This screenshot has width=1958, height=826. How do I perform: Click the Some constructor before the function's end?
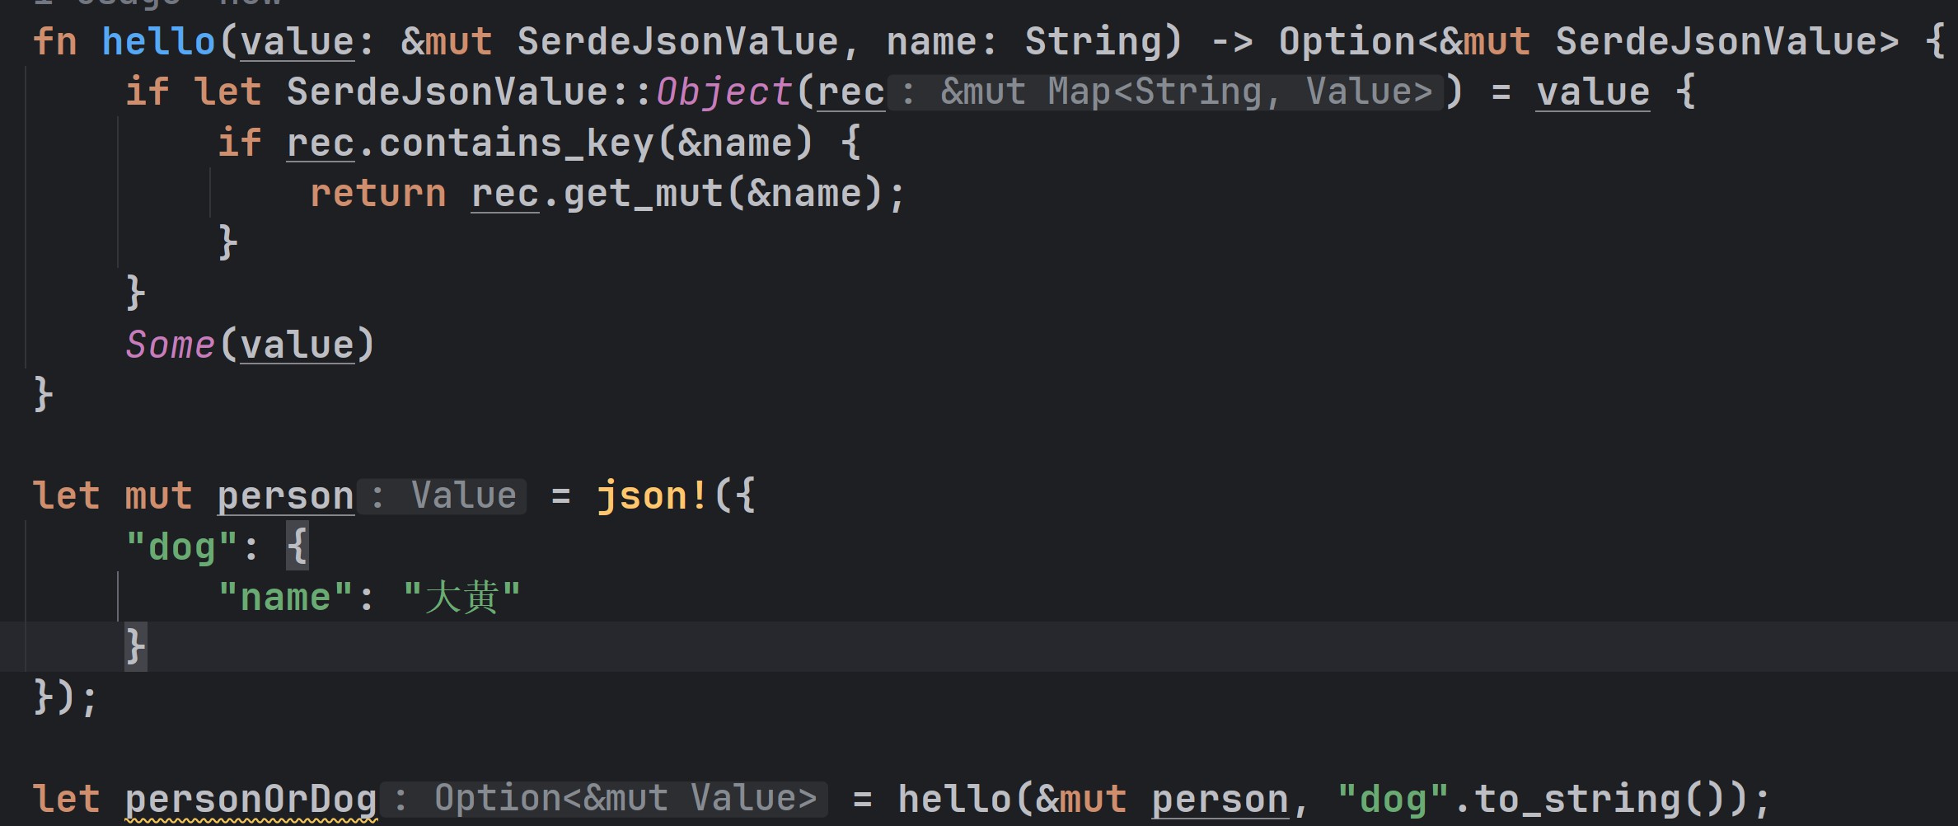tap(170, 345)
